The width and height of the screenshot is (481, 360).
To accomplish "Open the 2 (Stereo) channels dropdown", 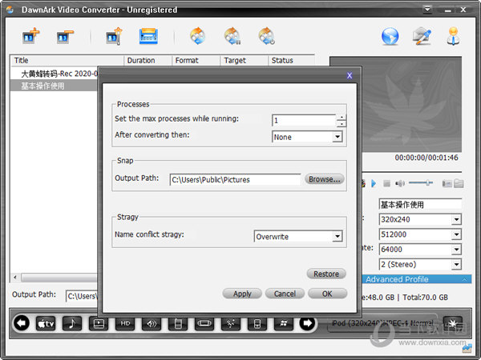I will click(456, 264).
